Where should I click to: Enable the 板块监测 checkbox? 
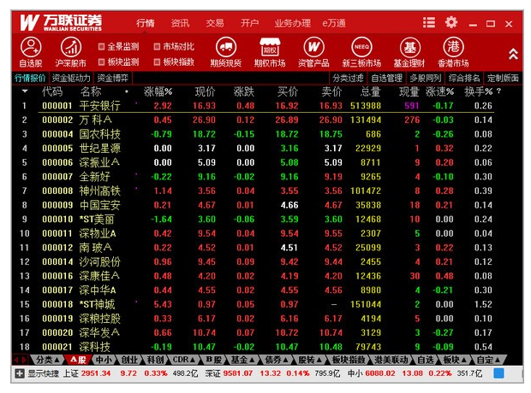point(101,62)
